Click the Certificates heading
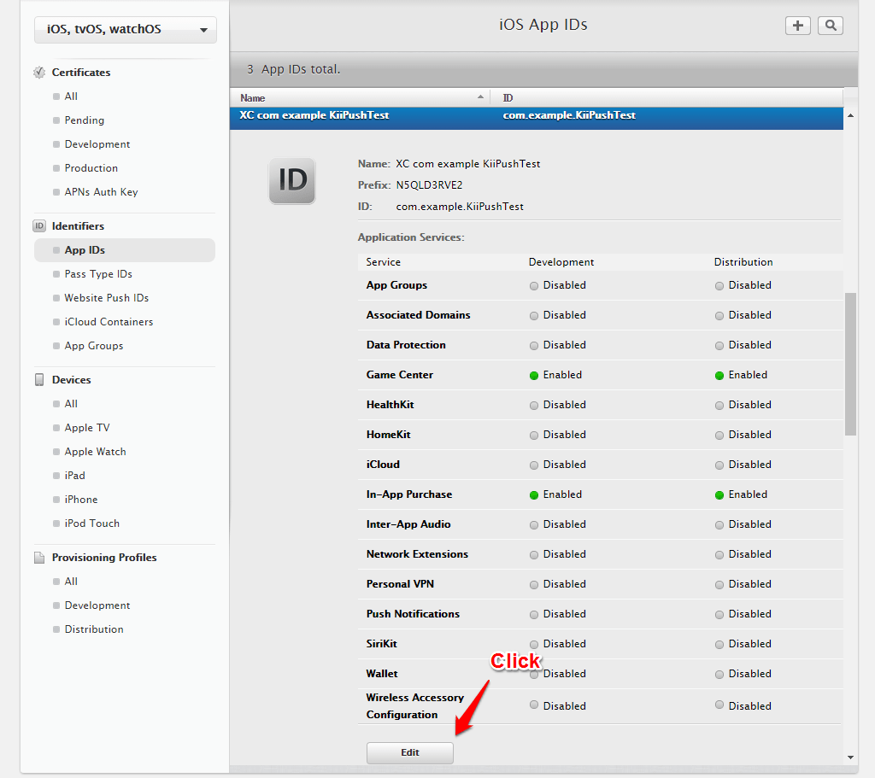 pyautogui.click(x=81, y=73)
